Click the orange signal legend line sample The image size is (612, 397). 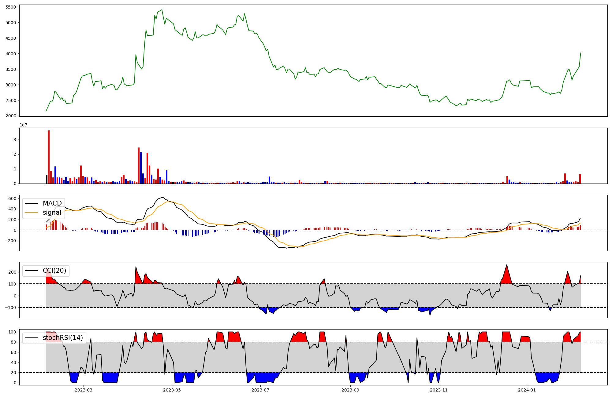[x=31, y=213]
